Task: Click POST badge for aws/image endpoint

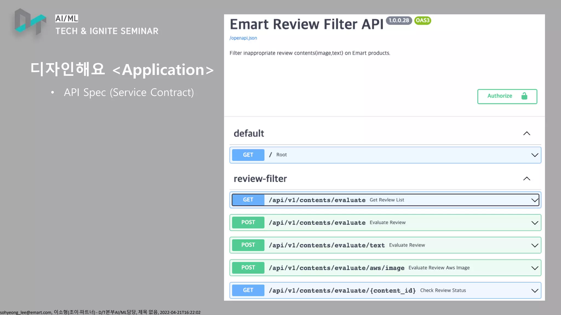Action: tap(248, 268)
